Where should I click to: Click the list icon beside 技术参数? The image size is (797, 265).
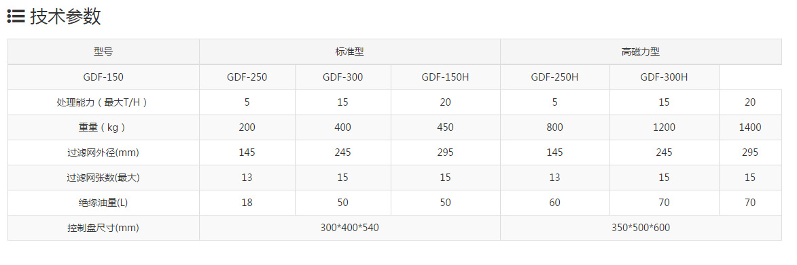click(16, 17)
